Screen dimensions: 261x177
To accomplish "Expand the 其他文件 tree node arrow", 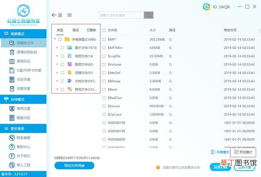I will point(57,89).
